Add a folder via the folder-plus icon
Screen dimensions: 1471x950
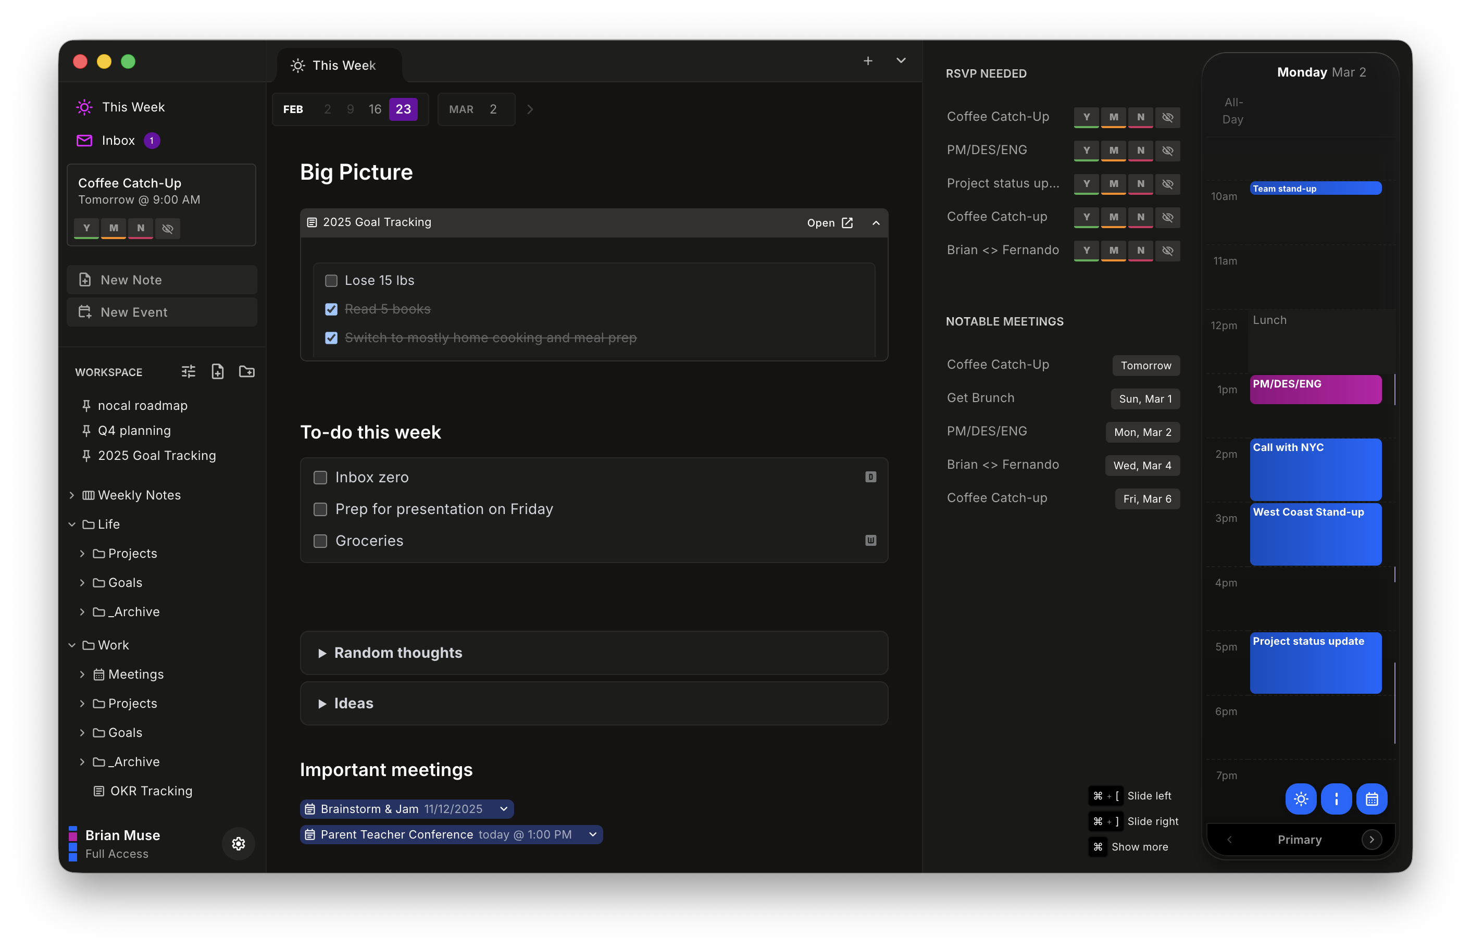click(246, 371)
